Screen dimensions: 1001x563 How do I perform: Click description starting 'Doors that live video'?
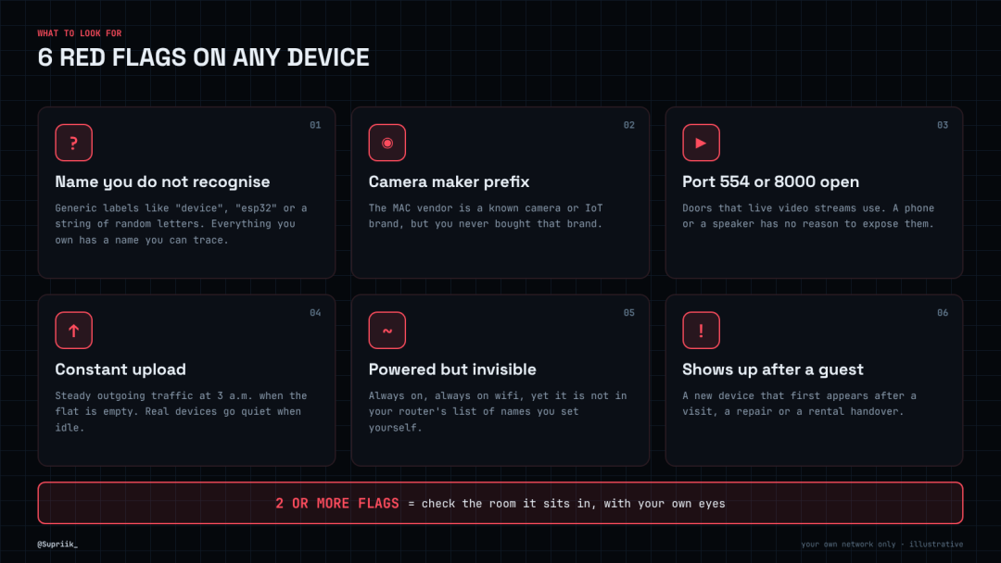tap(808, 216)
